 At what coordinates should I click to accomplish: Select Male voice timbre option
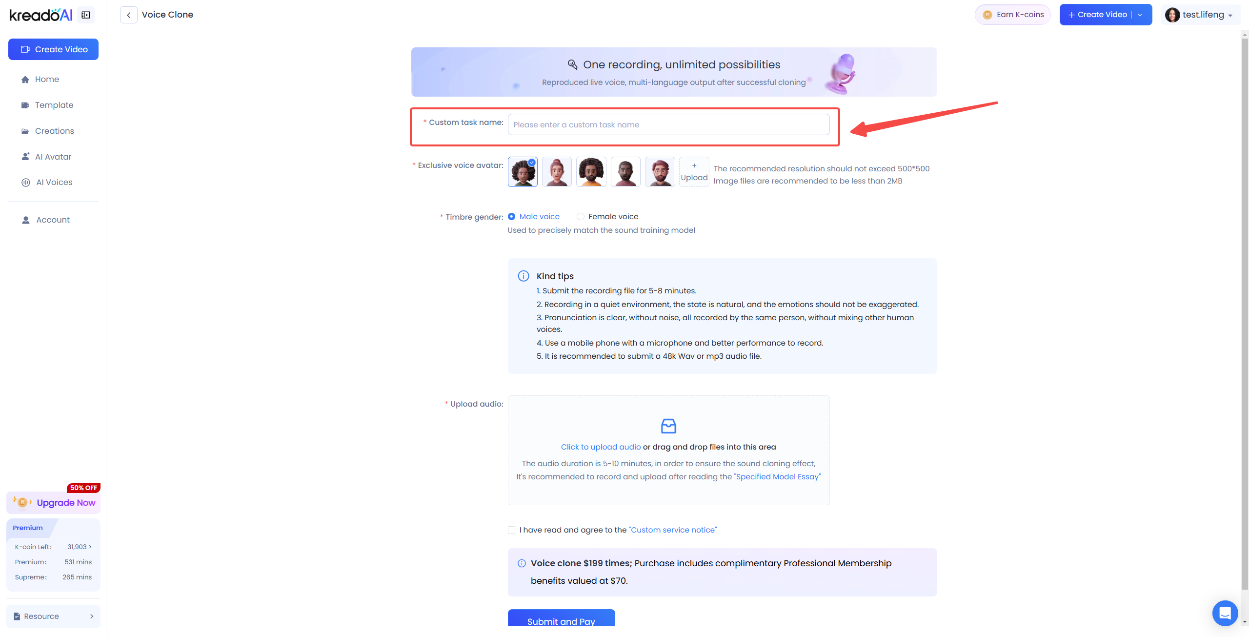(534, 216)
